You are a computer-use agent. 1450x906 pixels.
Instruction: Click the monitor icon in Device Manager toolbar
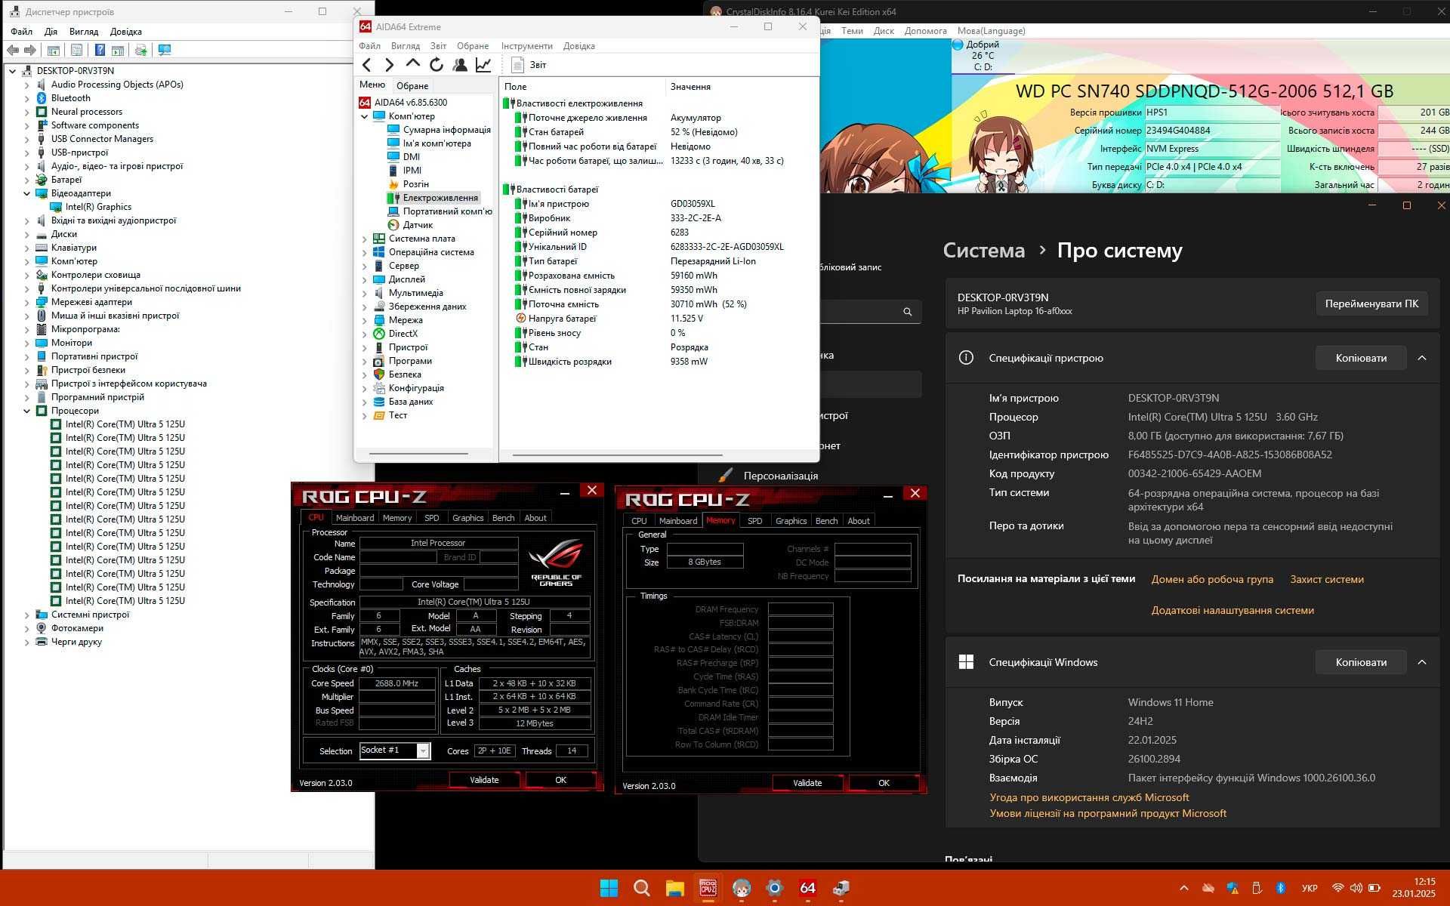[164, 50]
